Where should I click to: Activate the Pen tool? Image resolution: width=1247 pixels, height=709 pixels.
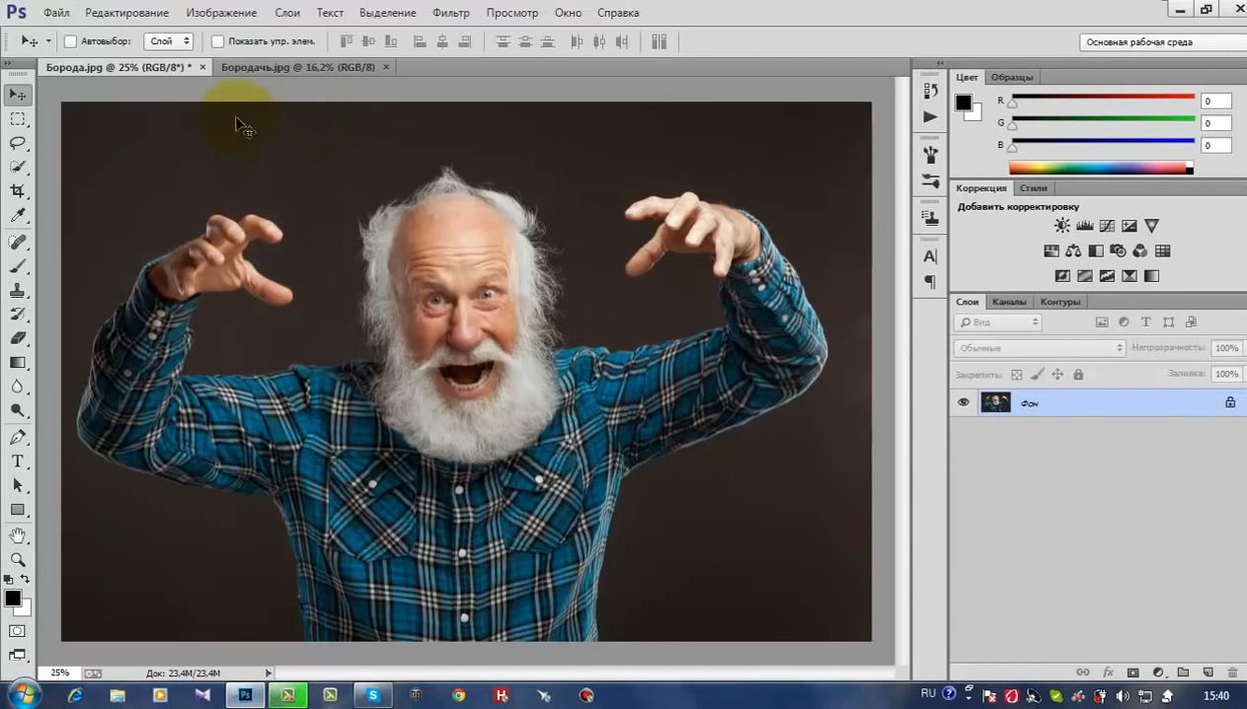18,437
